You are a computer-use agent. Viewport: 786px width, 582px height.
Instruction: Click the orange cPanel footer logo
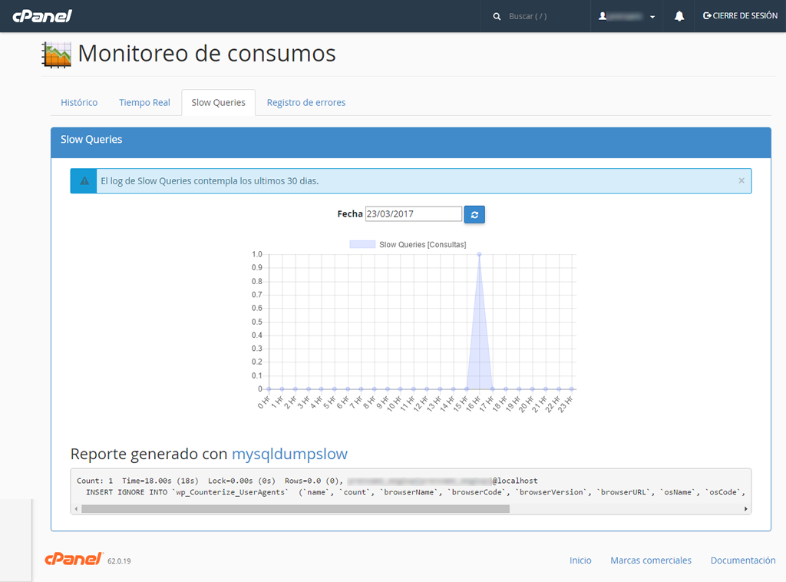pyautogui.click(x=74, y=559)
